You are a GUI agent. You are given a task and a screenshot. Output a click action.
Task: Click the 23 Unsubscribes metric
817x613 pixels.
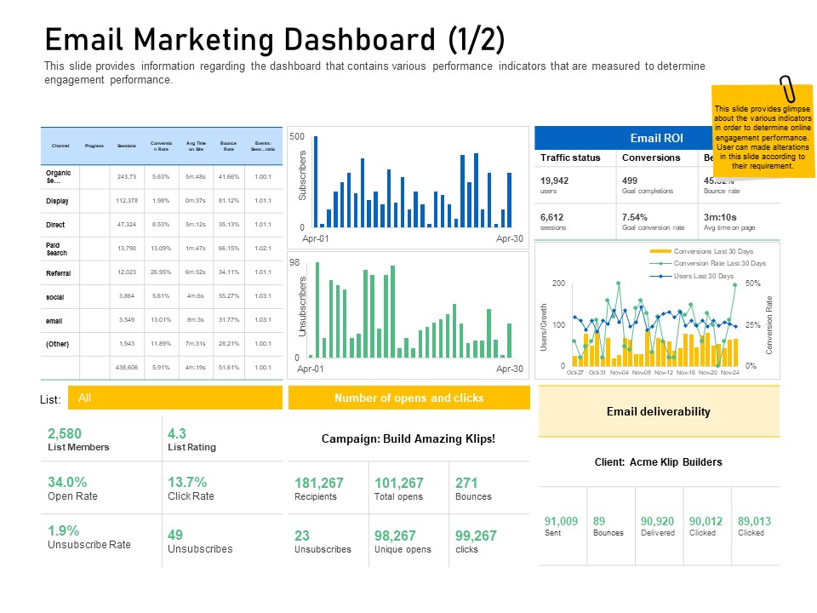pos(323,541)
